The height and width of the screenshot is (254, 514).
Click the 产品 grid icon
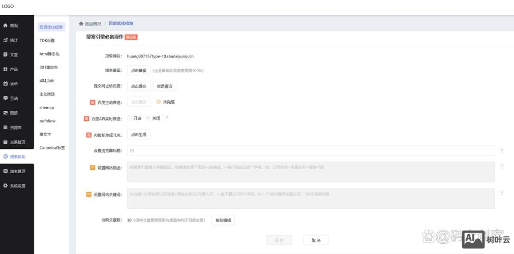pos(5,69)
